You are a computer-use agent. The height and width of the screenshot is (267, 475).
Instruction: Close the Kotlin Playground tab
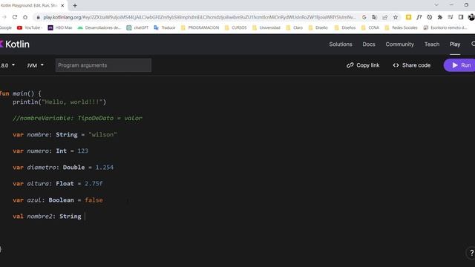[62, 5]
